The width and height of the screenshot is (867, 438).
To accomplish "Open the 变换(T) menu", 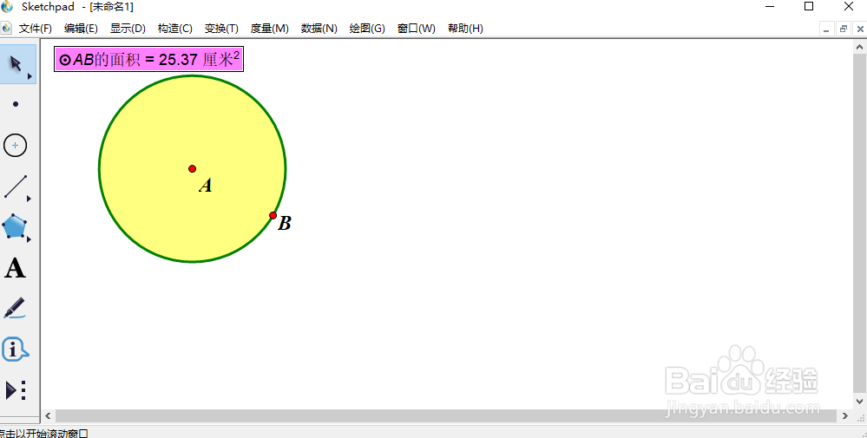I will pos(221,28).
